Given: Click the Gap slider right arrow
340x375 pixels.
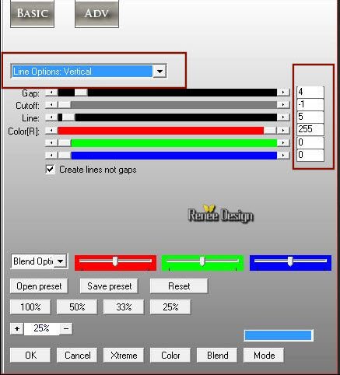Looking at the screenshot, I should (283, 93).
